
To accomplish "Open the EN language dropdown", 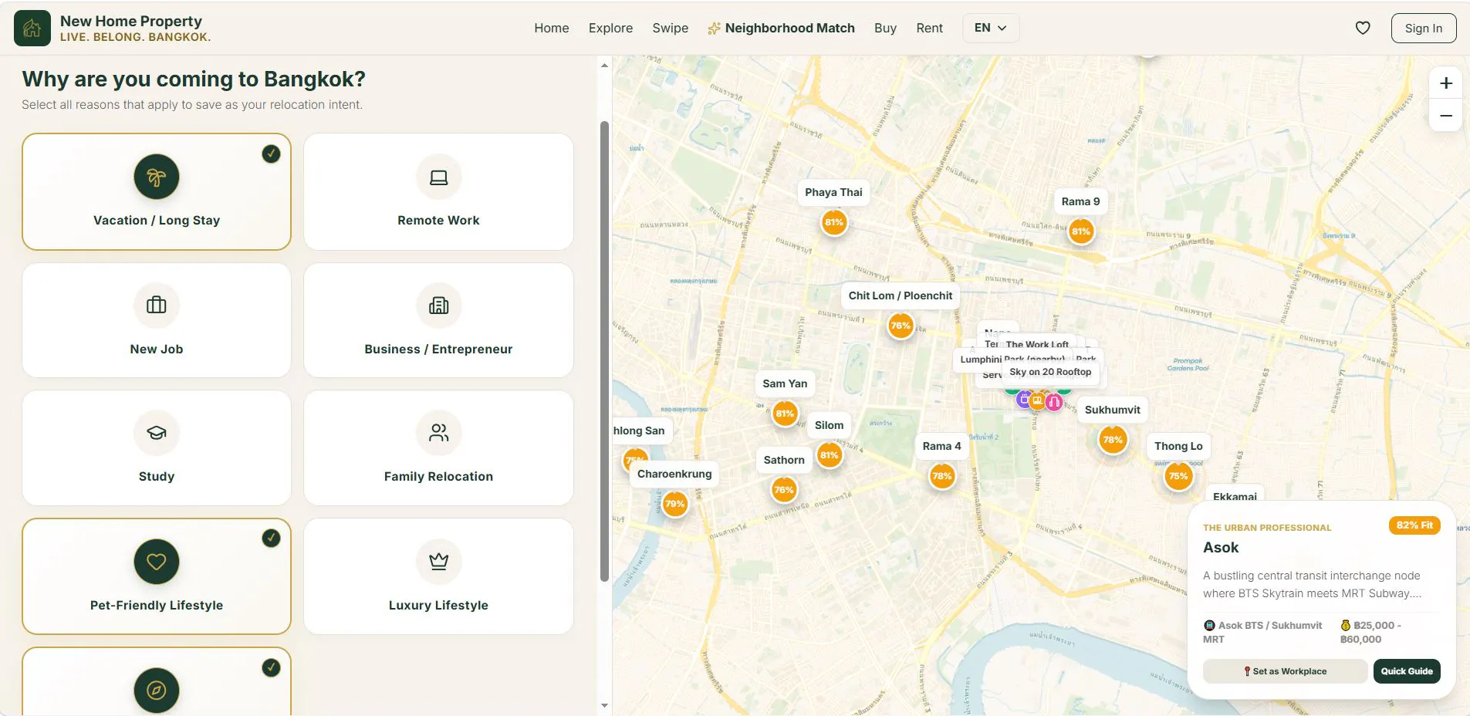I will 991,28.
